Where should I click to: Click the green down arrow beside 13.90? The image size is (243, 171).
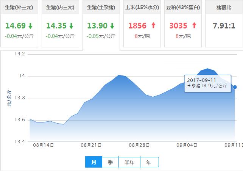112,26
